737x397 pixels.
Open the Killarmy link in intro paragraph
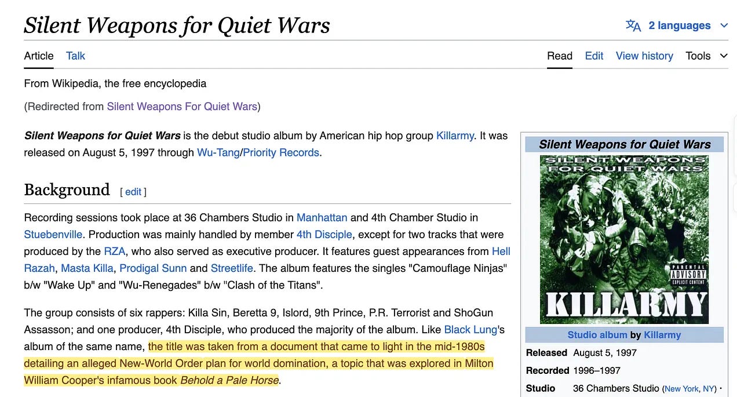pyautogui.click(x=455, y=136)
